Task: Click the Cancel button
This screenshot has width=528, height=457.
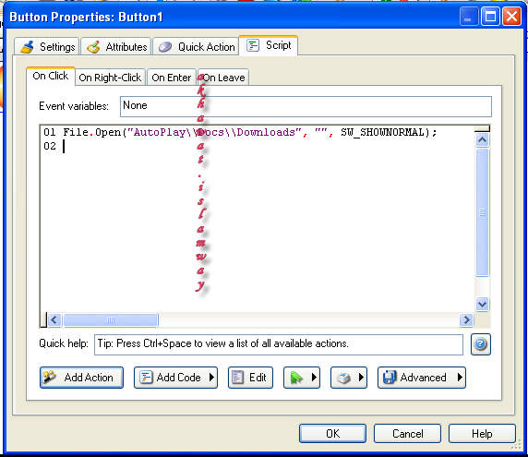Action: [407, 433]
